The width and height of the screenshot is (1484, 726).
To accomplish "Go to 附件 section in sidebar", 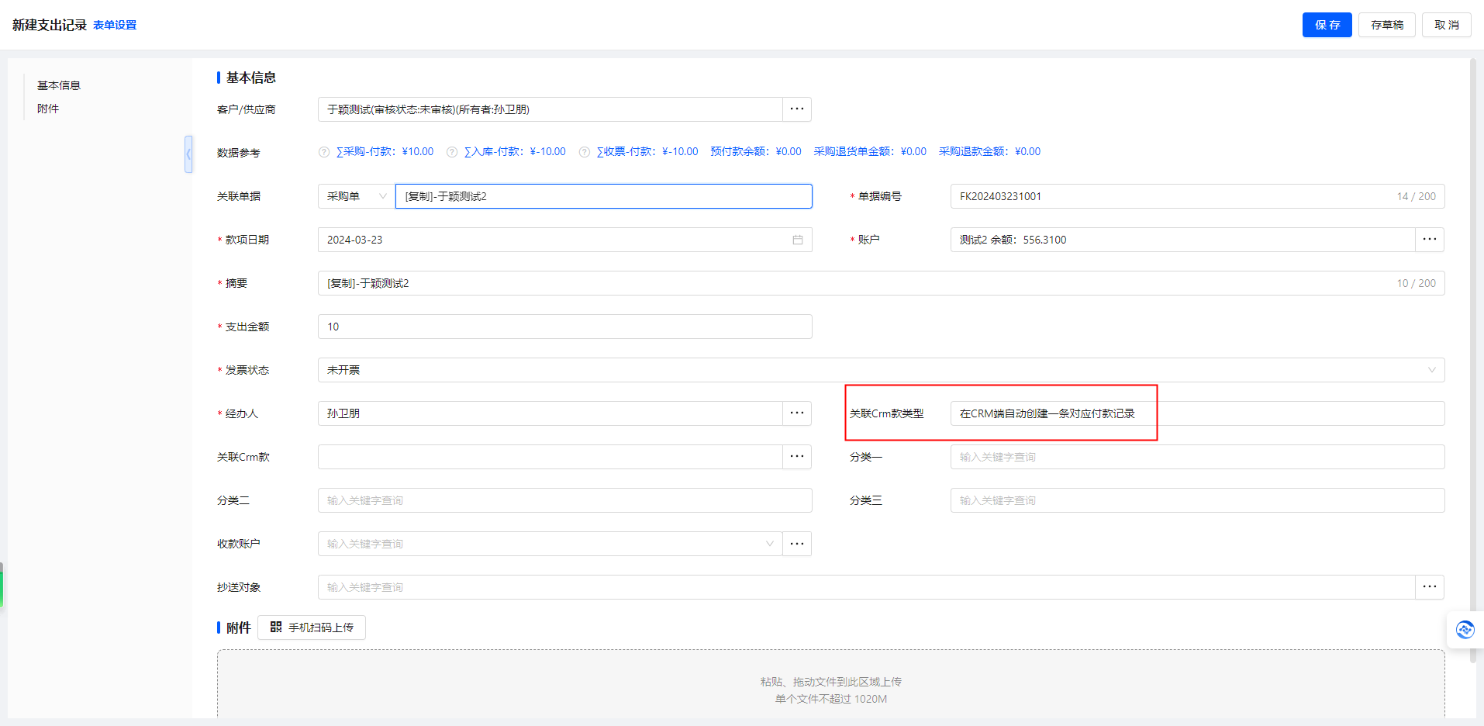I will 48,109.
